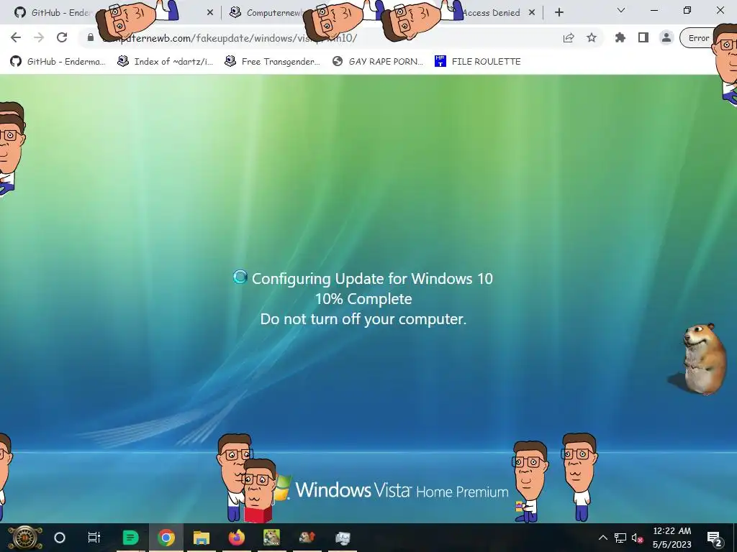Image resolution: width=737 pixels, height=552 pixels.
Task: Open Cortana circle on the taskbar
Action: click(x=60, y=538)
